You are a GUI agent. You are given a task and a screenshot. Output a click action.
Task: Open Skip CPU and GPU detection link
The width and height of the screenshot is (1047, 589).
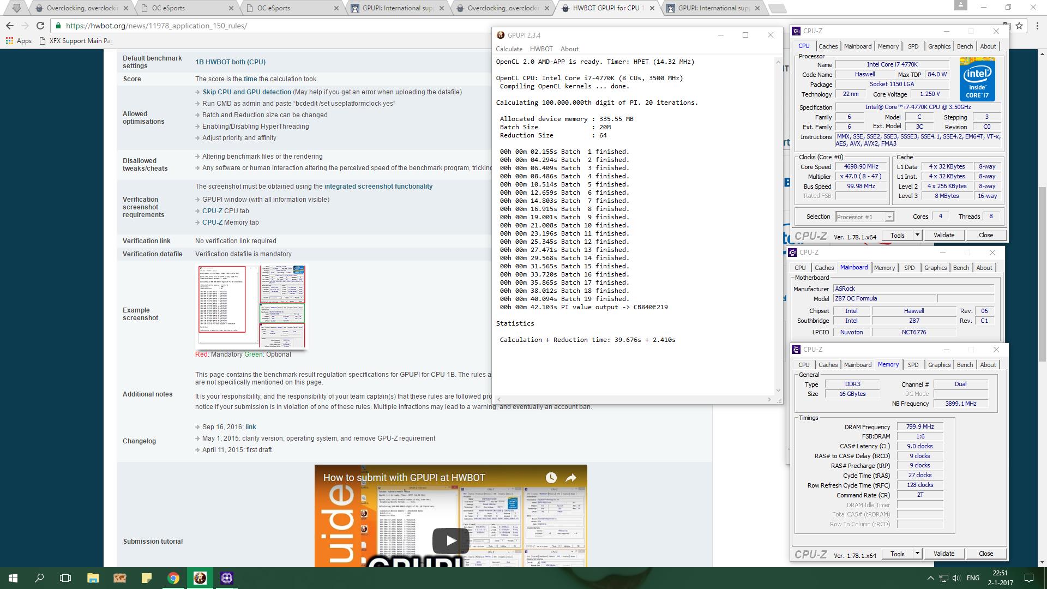(x=247, y=92)
